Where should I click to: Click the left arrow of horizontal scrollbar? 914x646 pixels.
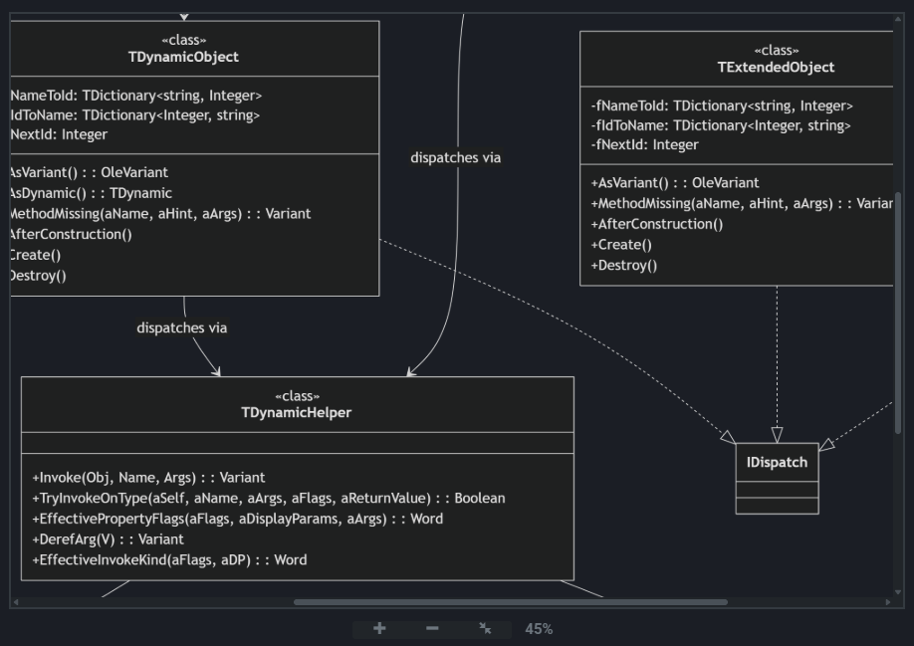16,602
